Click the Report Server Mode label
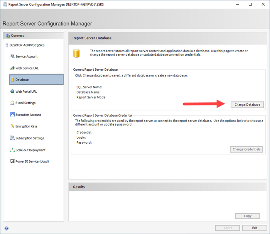 pyautogui.click(x=91, y=97)
